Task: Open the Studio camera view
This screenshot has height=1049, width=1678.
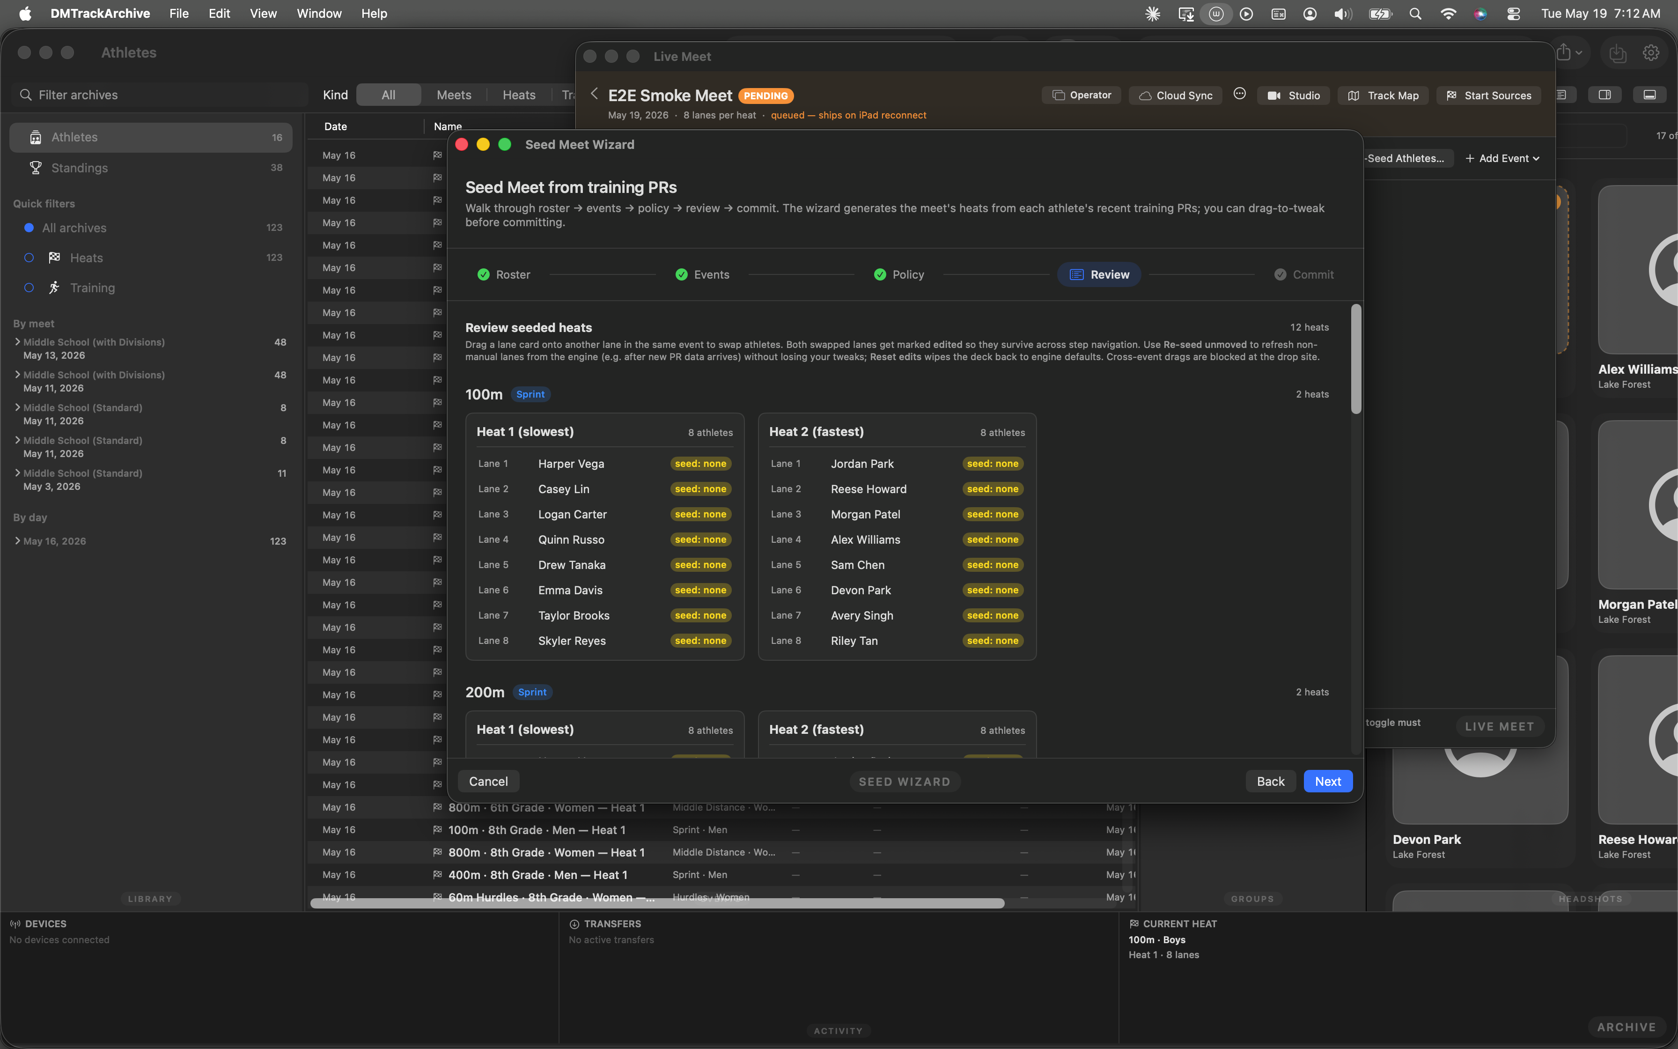Action: 1293,96
